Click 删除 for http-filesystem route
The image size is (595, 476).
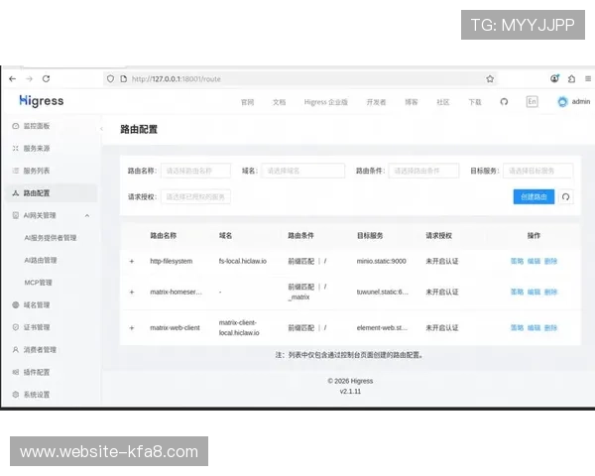pyautogui.click(x=550, y=261)
